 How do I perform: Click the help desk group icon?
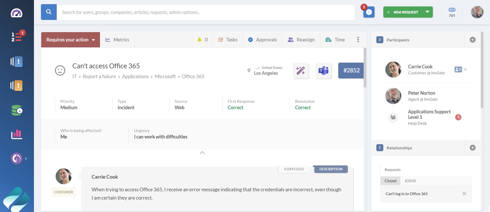coord(393,117)
